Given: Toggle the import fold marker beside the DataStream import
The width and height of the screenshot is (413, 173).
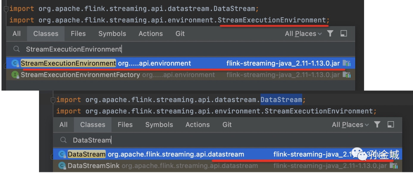Looking at the screenshot, I should pyautogui.click(x=52, y=100).
